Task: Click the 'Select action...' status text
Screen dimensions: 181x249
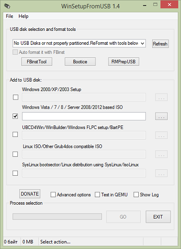Action: tap(55, 242)
